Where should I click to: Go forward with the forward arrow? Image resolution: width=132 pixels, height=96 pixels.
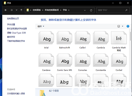(x=11, y=10)
